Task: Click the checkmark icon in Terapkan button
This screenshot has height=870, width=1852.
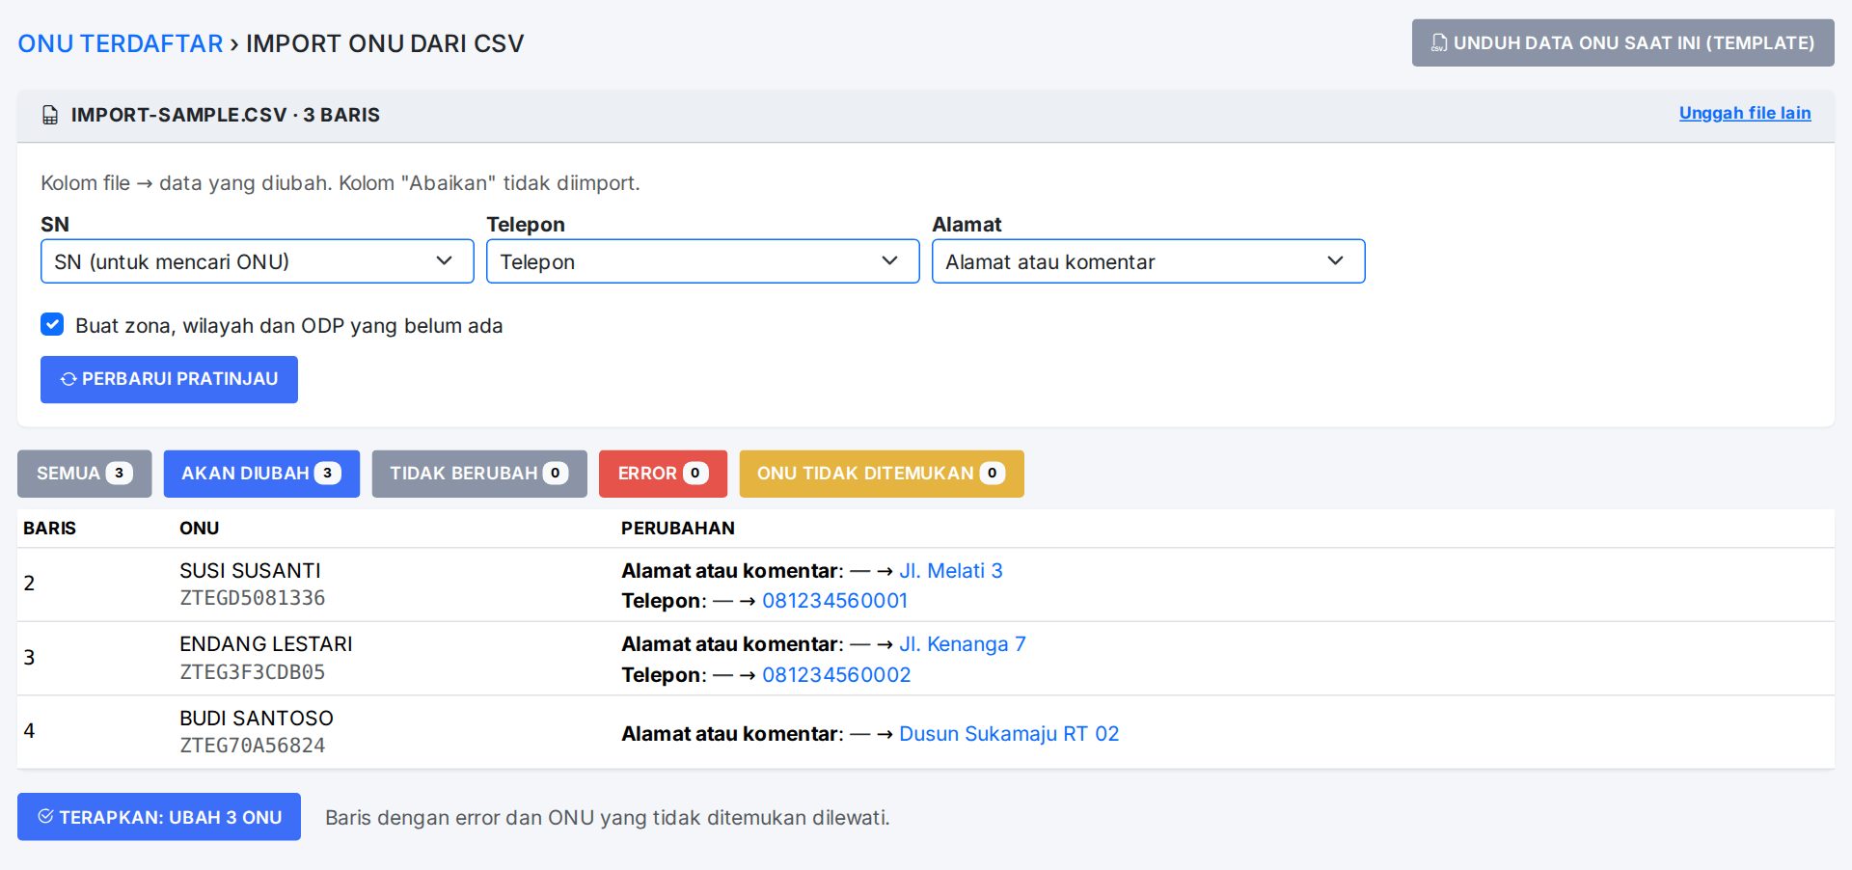Action: tap(45, 817)
